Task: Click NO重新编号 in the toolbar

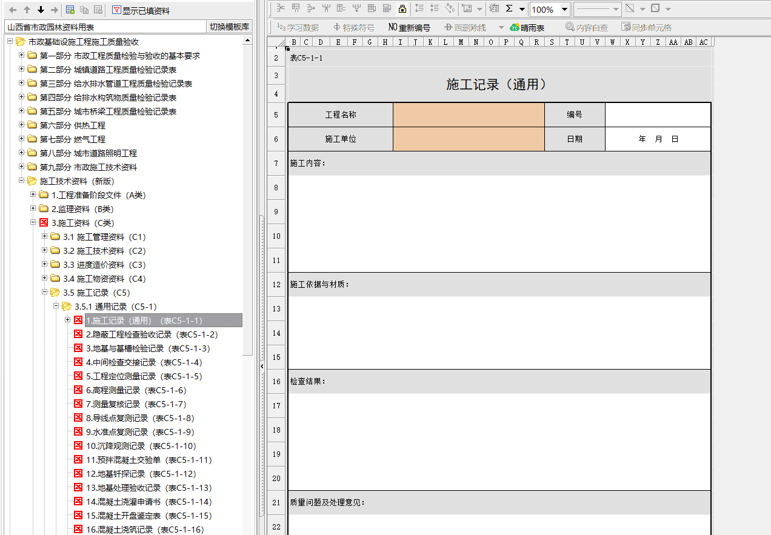Action: coord(409,27)
